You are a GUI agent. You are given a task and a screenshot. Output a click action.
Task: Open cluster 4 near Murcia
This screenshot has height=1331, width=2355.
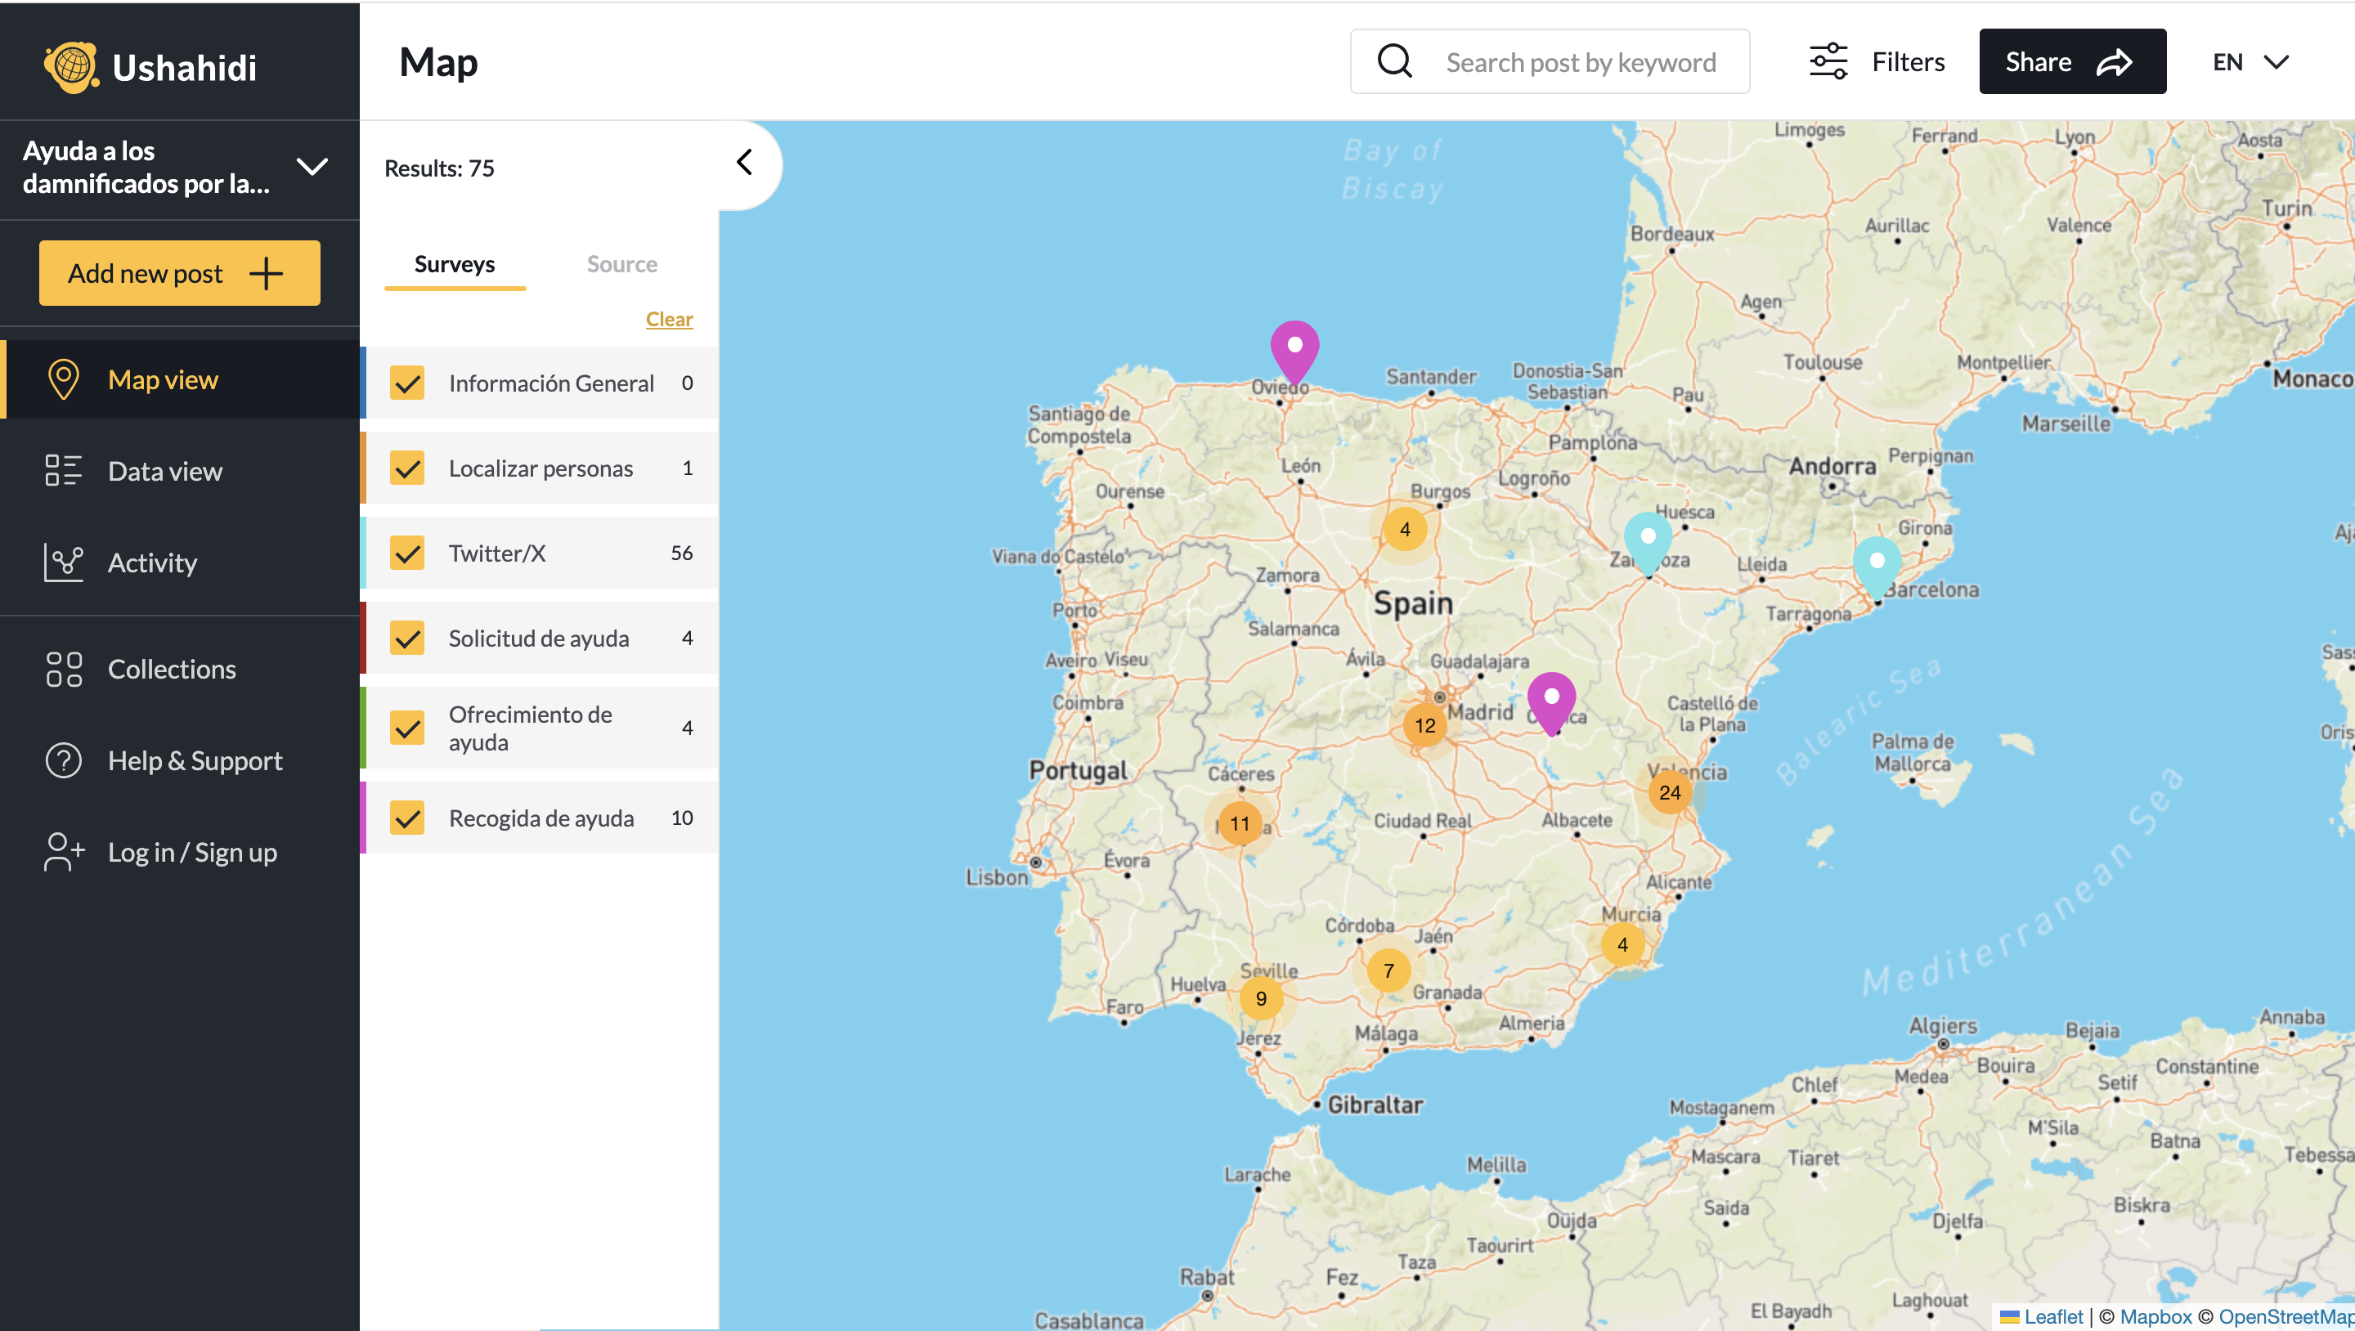(1622, 944)
